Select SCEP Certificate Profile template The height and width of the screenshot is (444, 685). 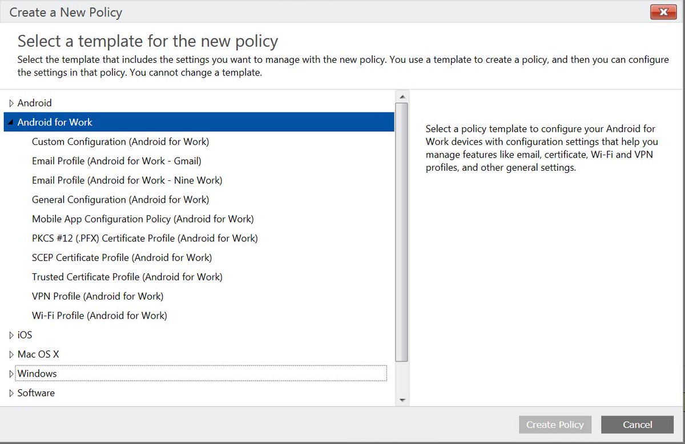(122, 257)
